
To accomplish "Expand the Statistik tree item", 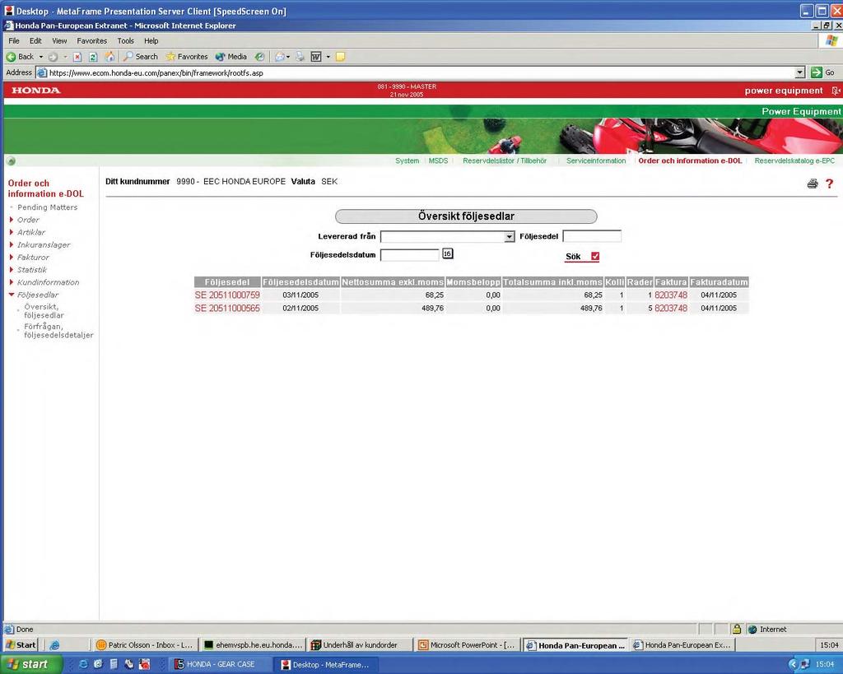I will pyautogui.click(x=12, y=269).
